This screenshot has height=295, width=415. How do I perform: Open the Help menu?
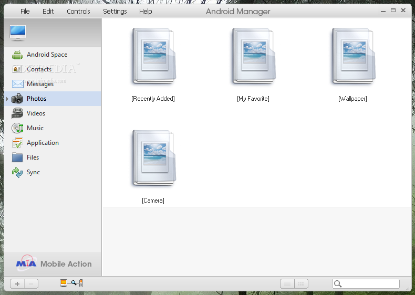click(146, 12)
